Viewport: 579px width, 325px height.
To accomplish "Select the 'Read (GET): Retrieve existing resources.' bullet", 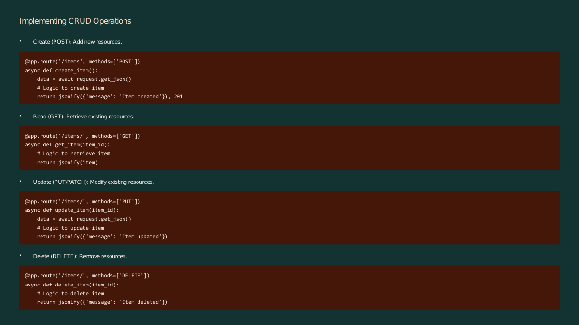I will [x=83, y=117].
